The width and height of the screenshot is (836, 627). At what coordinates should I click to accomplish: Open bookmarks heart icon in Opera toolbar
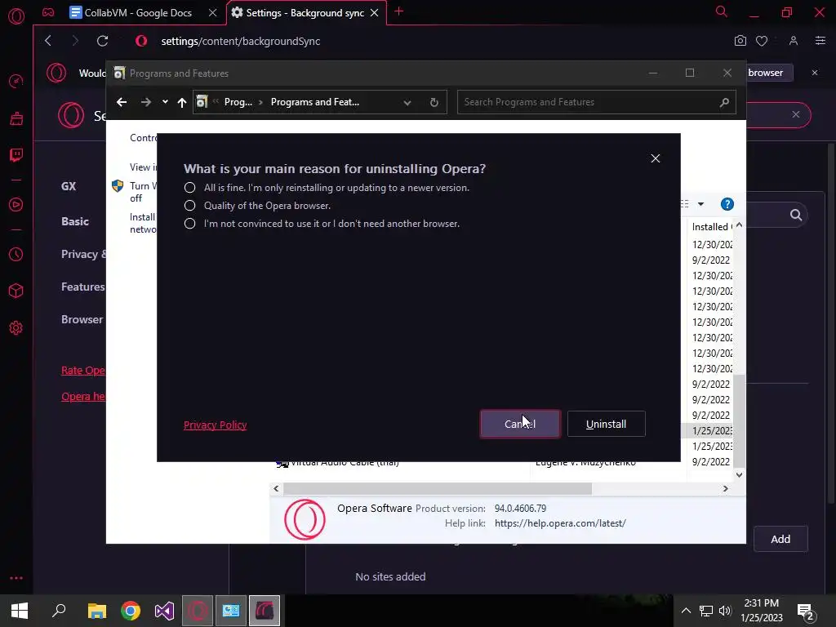(762, 41)
